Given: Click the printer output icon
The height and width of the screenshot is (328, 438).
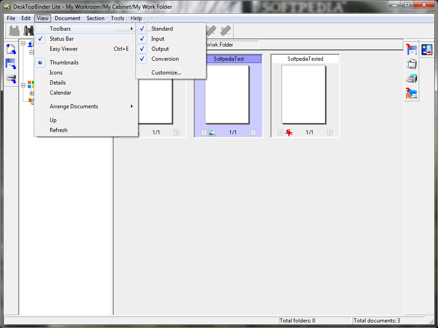Looking at the screenshot, I should (412, 64).
